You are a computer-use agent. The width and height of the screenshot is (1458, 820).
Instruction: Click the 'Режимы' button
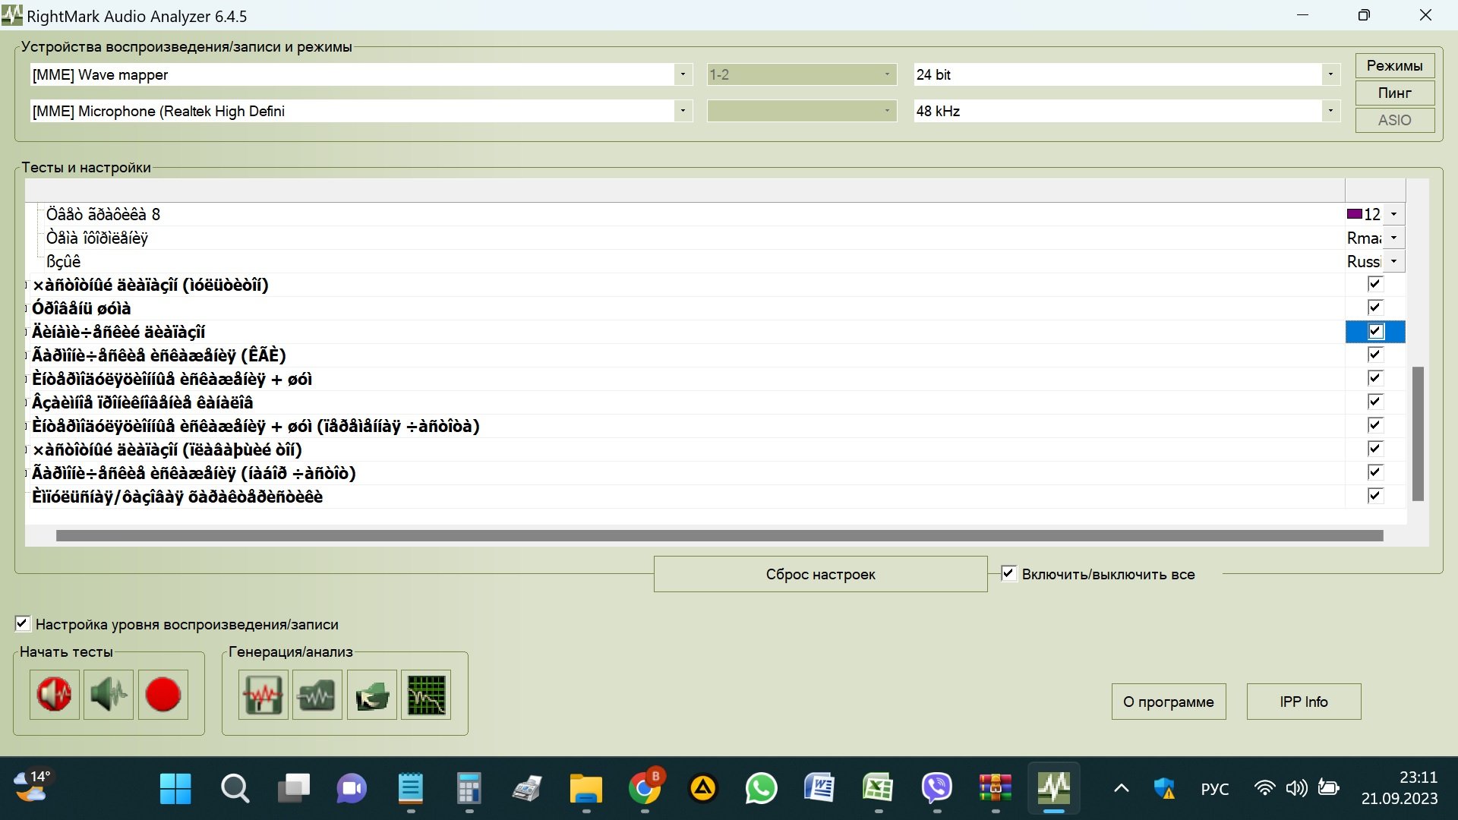click(x=1394, y=65)
